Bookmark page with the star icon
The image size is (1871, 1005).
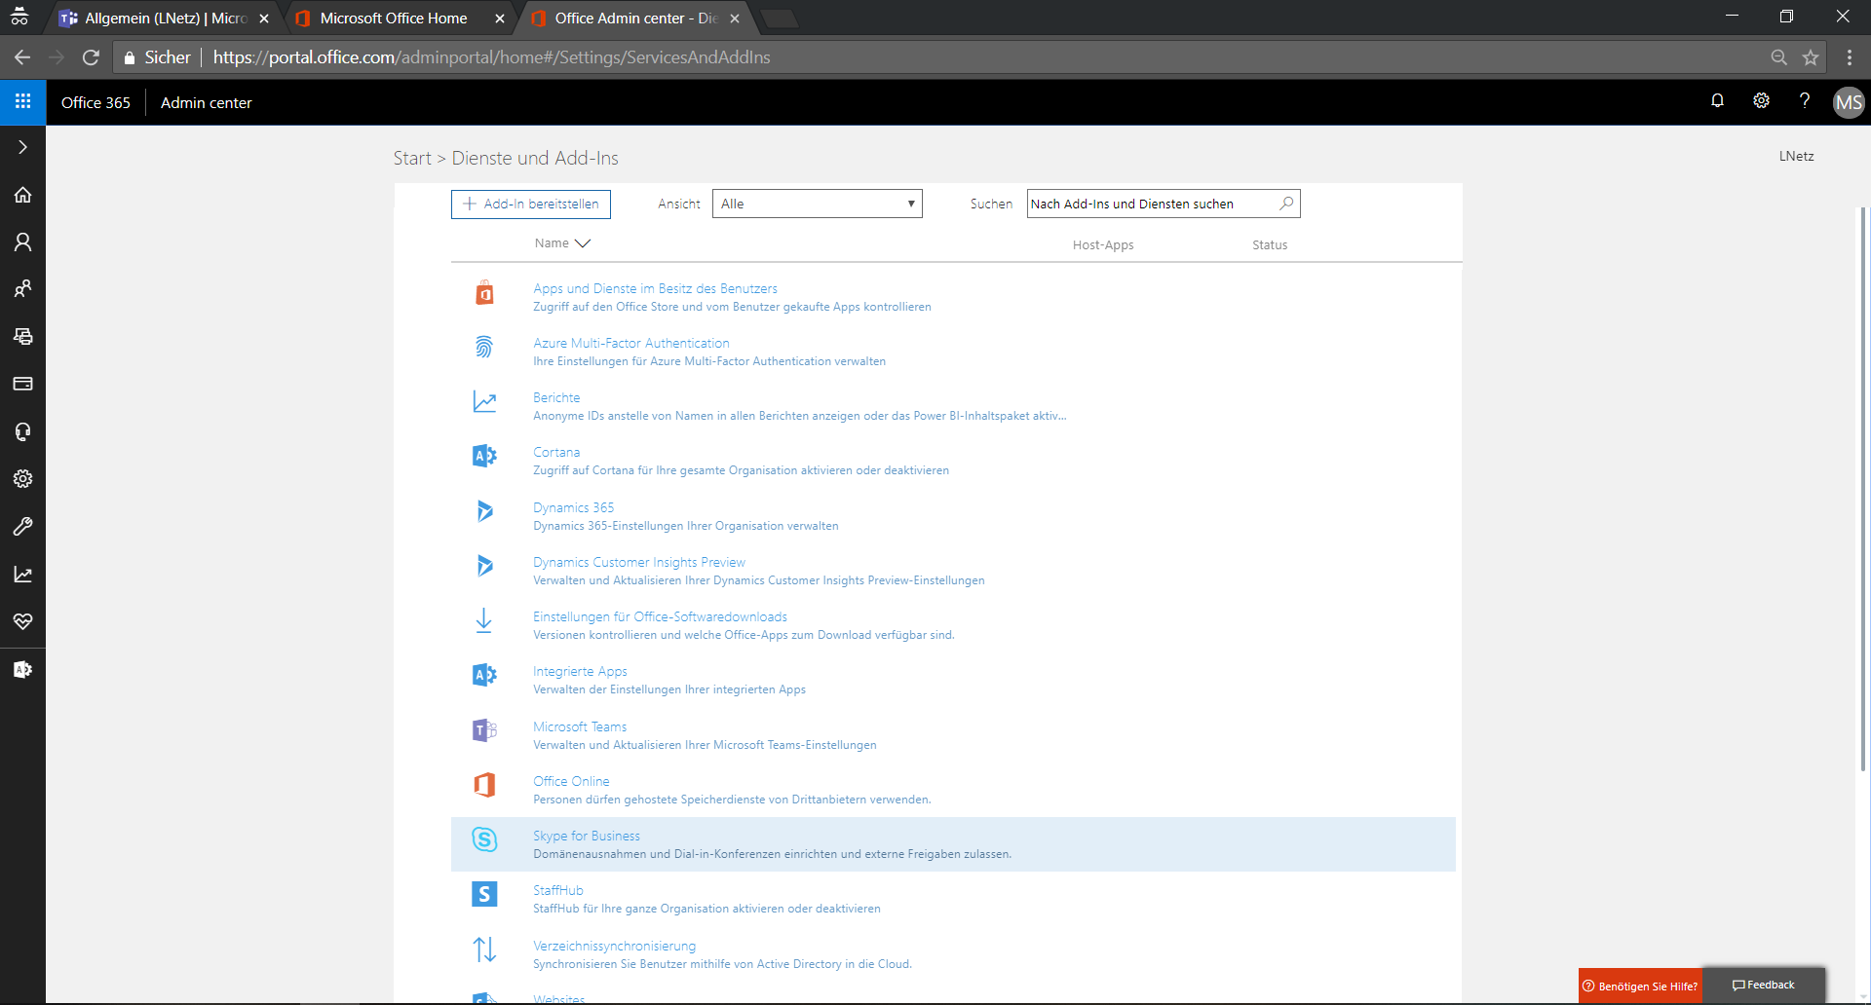(1811, 57)
